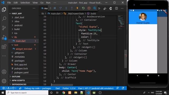Open Explorer panel More Actions ellipsis
Viewport: 169px width, 95px height.
(x=34, y=8)
